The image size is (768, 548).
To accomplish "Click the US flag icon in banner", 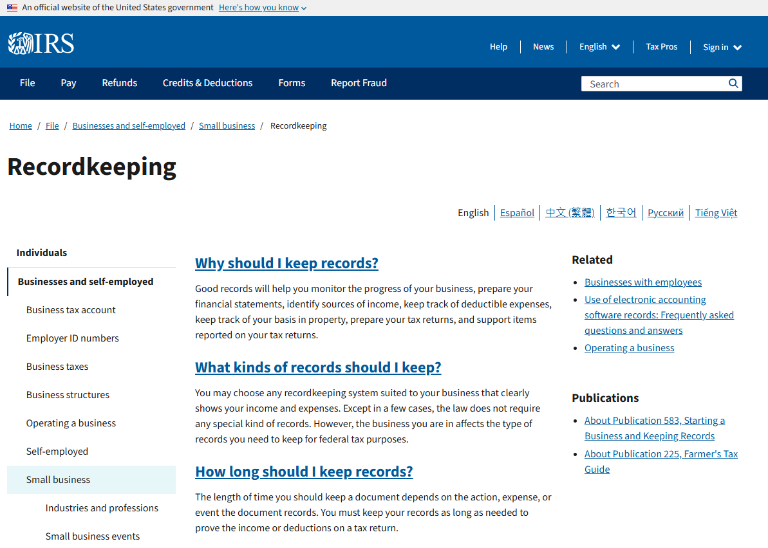I will click(12, 8).
